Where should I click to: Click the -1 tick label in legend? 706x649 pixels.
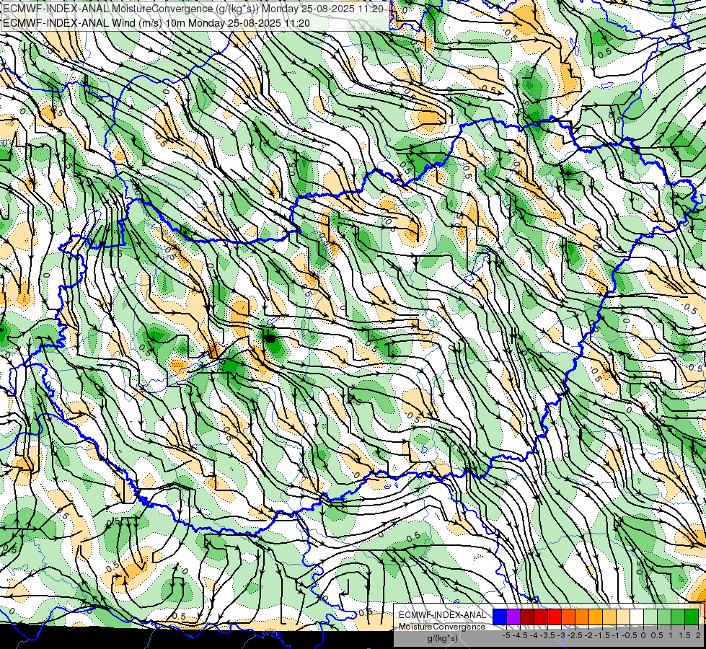616,635
